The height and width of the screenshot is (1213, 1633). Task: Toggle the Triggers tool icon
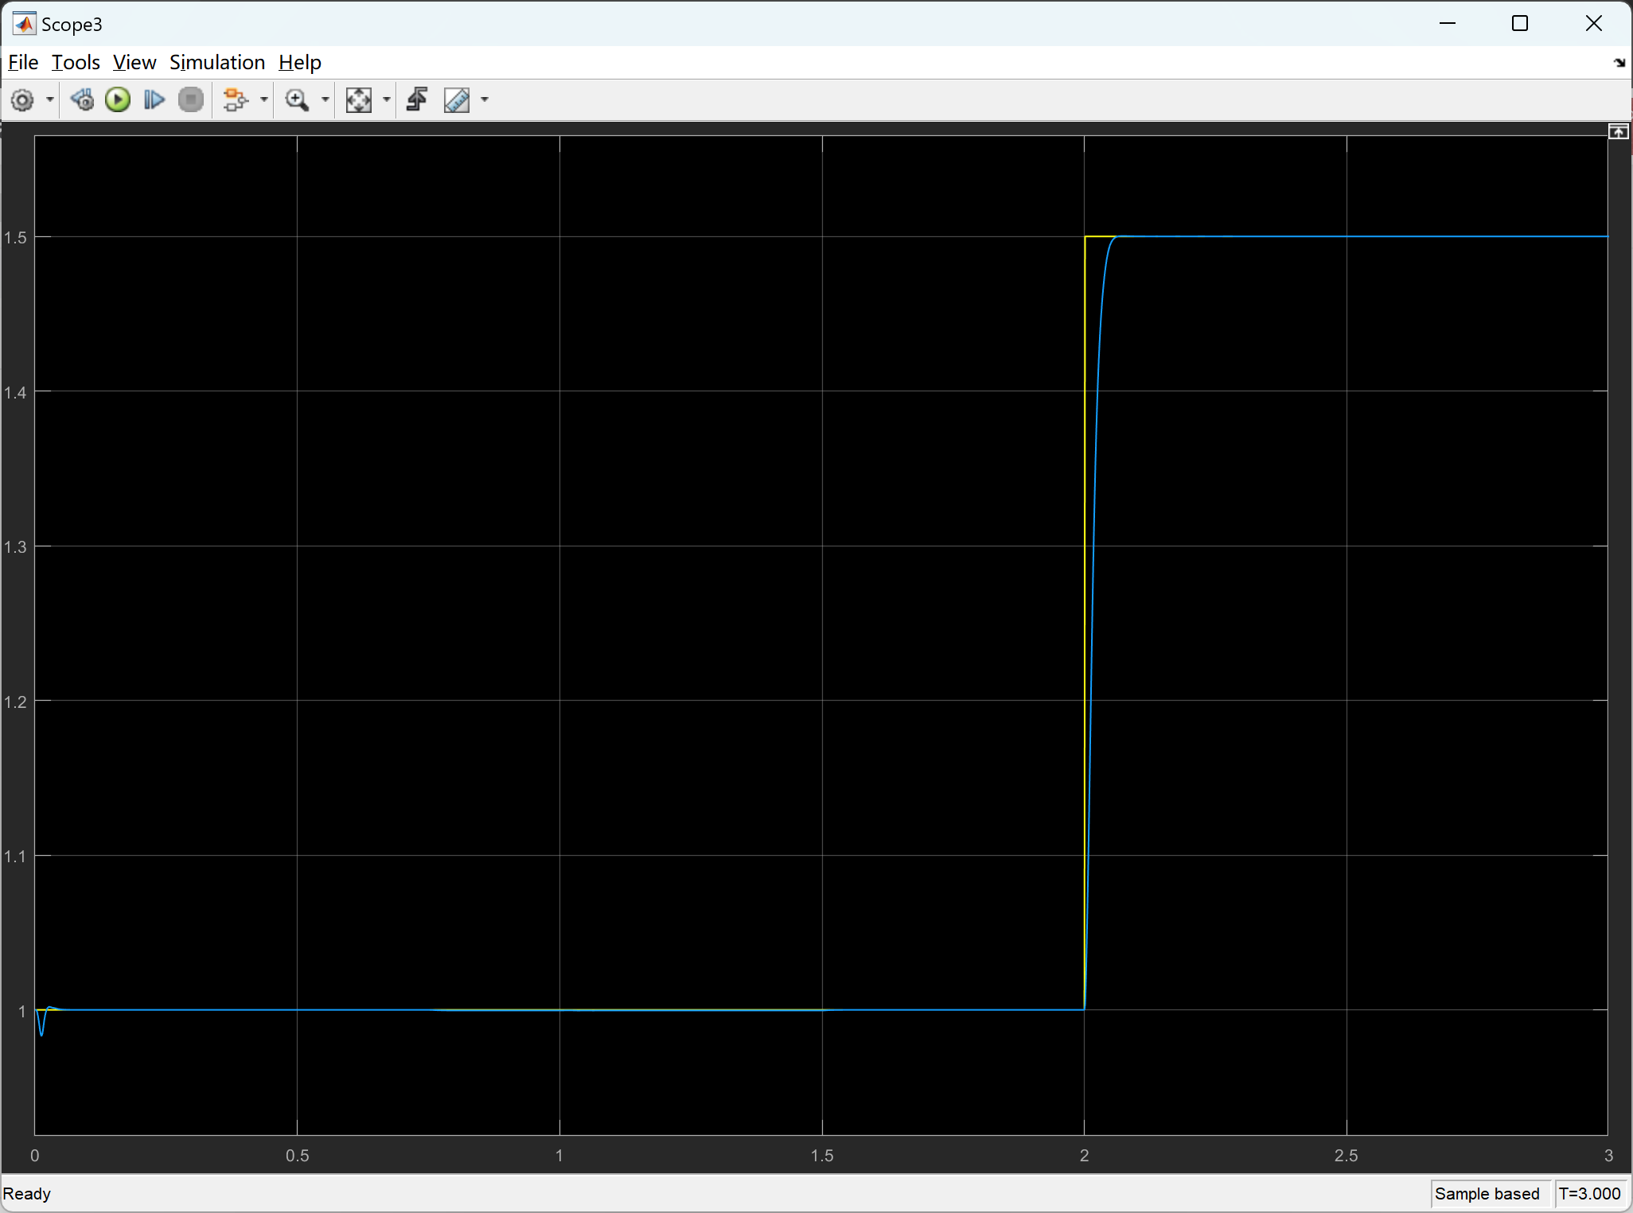pos(417,100)
